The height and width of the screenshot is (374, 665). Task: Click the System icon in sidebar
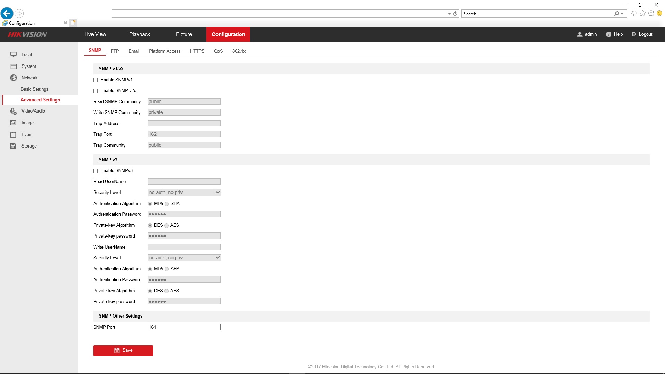pyautogui.click(x=14, y=66)
